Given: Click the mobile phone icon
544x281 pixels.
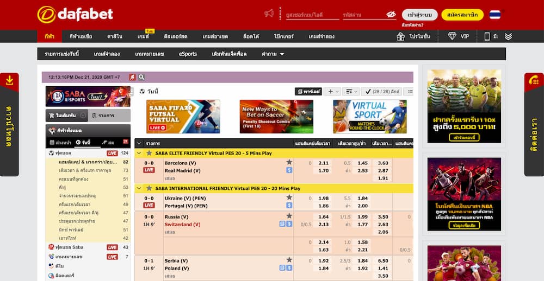Looking at the screenshot, I should click(487, 36).
